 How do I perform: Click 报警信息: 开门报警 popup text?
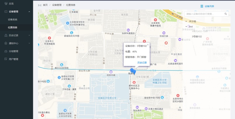pos(136,57)
